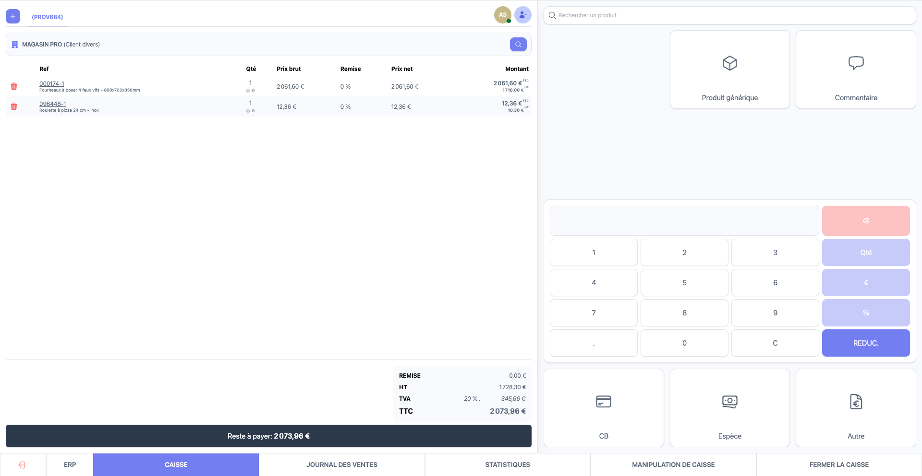The image size is (922, 476).
Task: Select the Qté mode on keypad
Action: coord(865,253)
